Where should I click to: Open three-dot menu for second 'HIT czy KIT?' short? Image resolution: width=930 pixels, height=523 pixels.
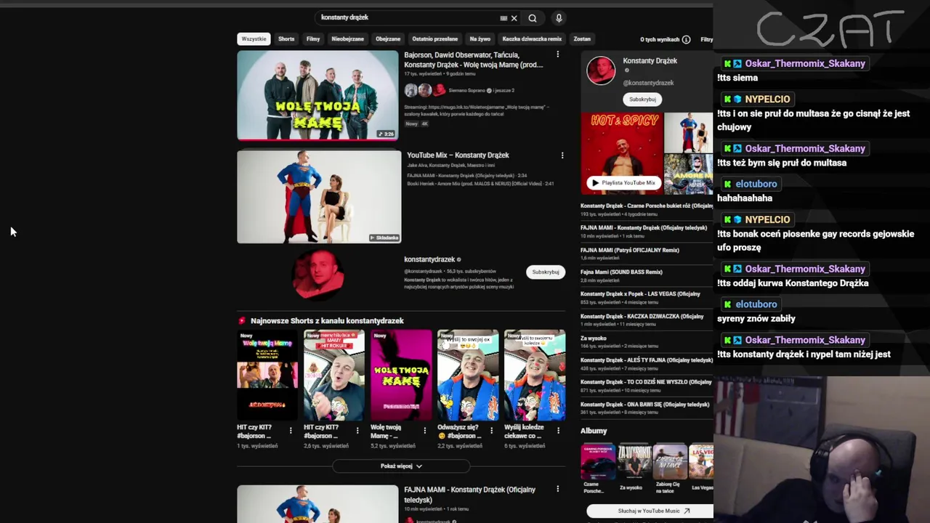point(357,431)
